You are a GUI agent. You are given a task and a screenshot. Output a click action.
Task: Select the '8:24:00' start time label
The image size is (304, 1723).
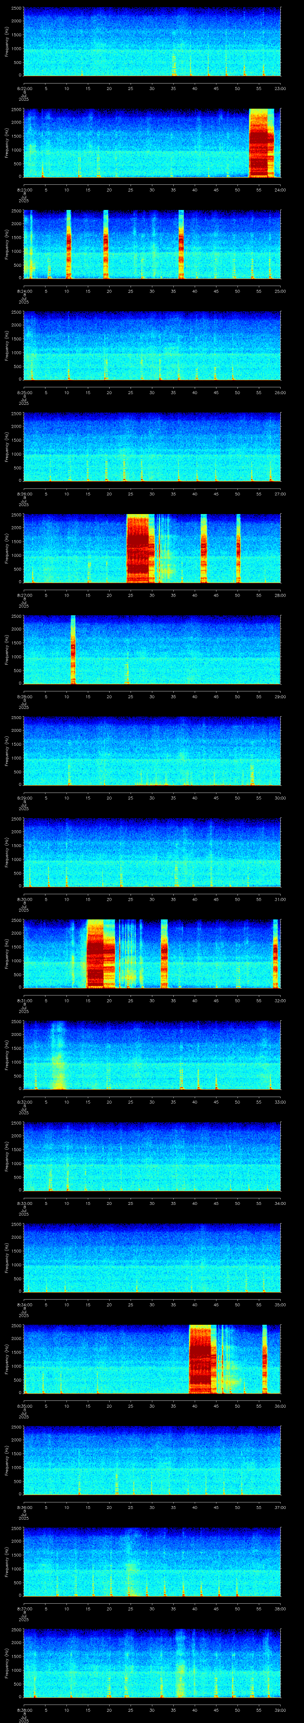click(24, 291)
